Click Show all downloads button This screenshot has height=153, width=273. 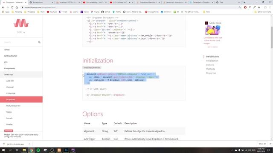(x=262, y=144)
